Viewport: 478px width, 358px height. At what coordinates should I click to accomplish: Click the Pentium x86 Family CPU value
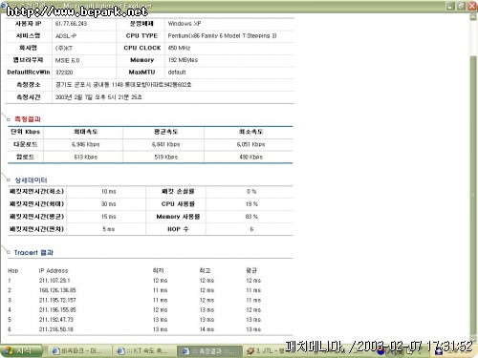point(222,35)
